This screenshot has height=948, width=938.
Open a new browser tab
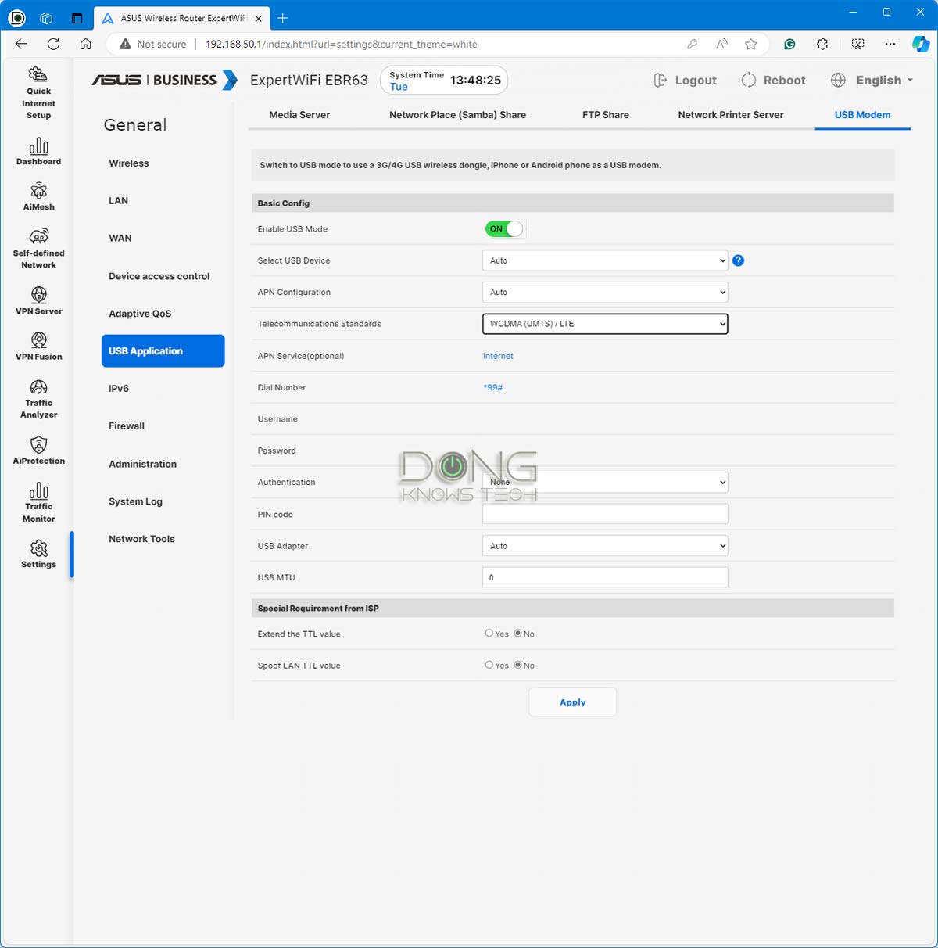tap(283, 18)
